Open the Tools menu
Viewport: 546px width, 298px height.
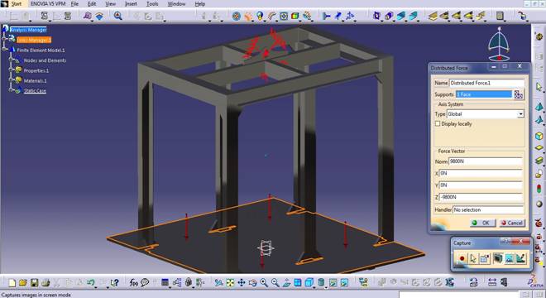tap(152, 4)
